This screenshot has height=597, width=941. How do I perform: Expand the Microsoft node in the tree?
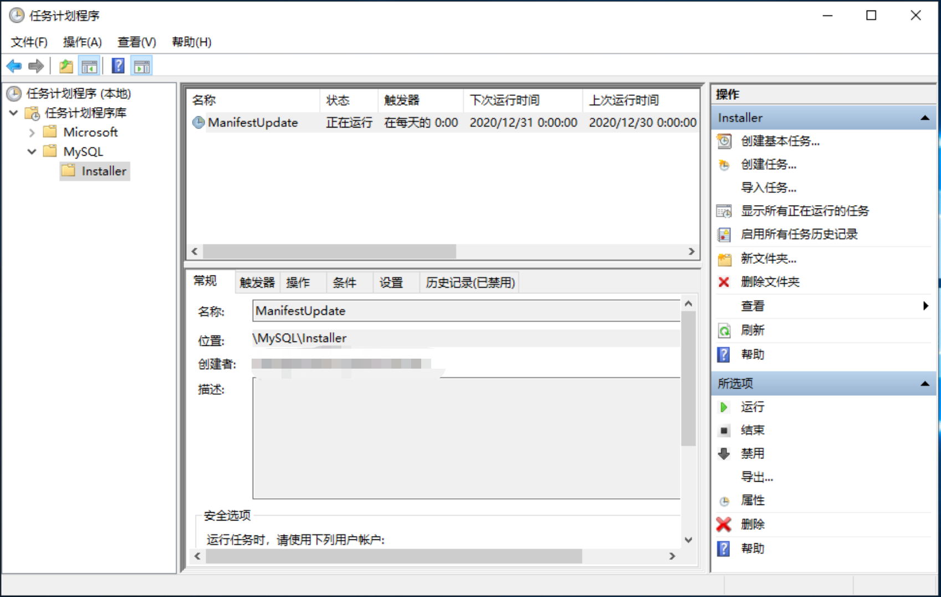tap(32, 132)
